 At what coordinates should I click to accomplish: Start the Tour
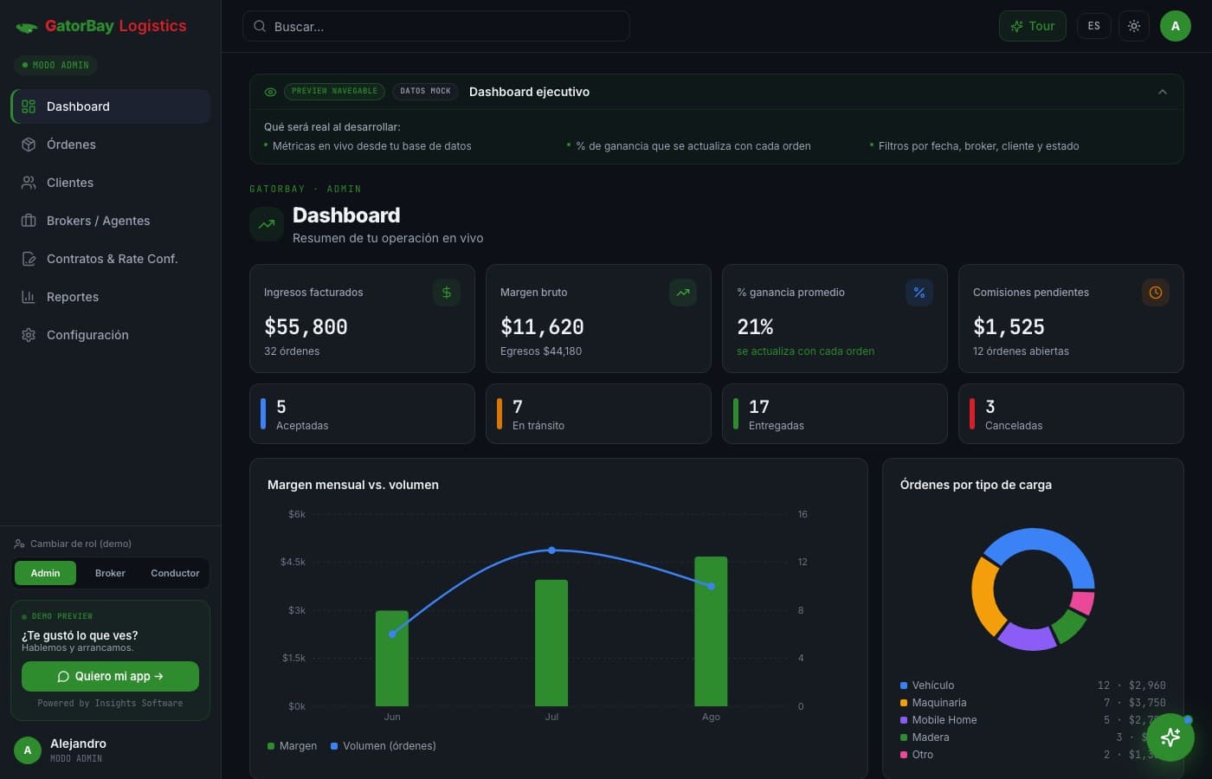click(x=1033, y=26)
